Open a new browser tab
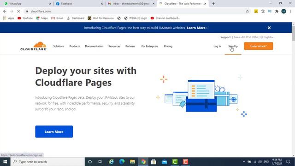Viewport: 295px width, 166px height. [213, 4]
